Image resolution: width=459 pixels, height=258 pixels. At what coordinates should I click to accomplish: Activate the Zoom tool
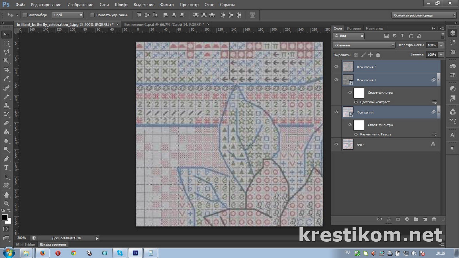pyautogui.click(x=6, y=204)
